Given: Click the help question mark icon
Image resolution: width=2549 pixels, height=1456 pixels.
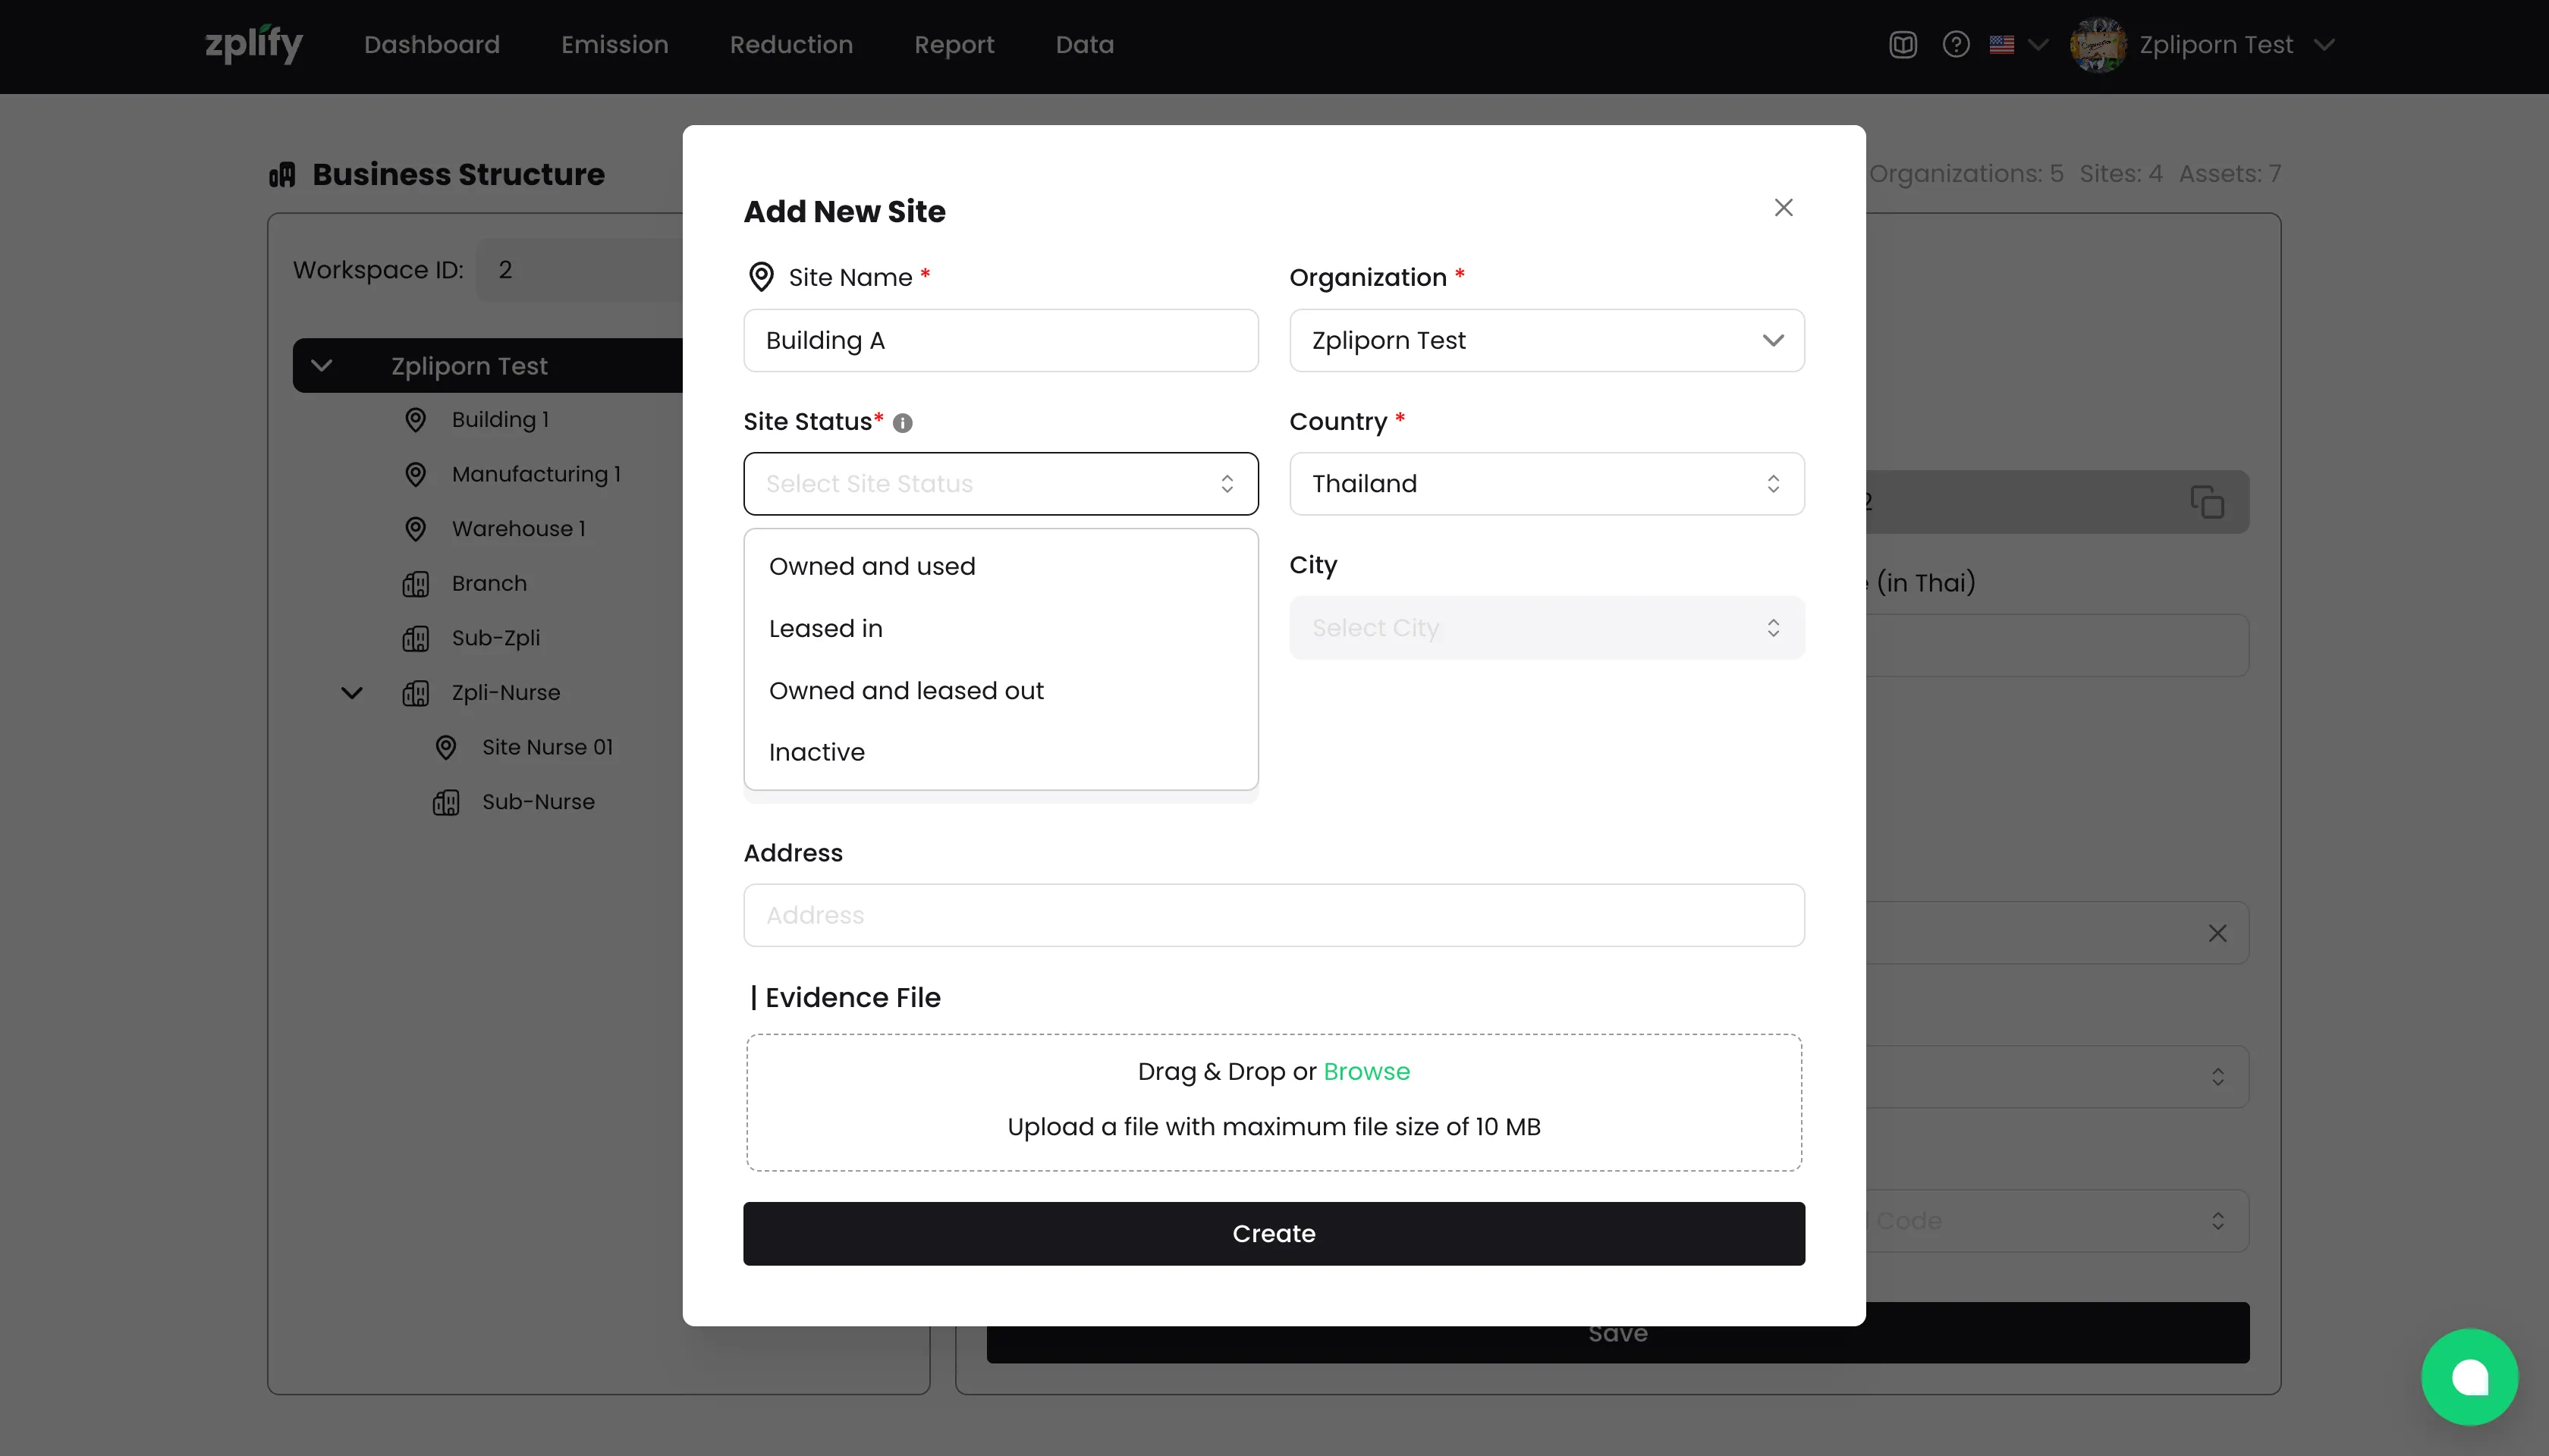Looking at the screenshot, I should (x=1956, y=45).
